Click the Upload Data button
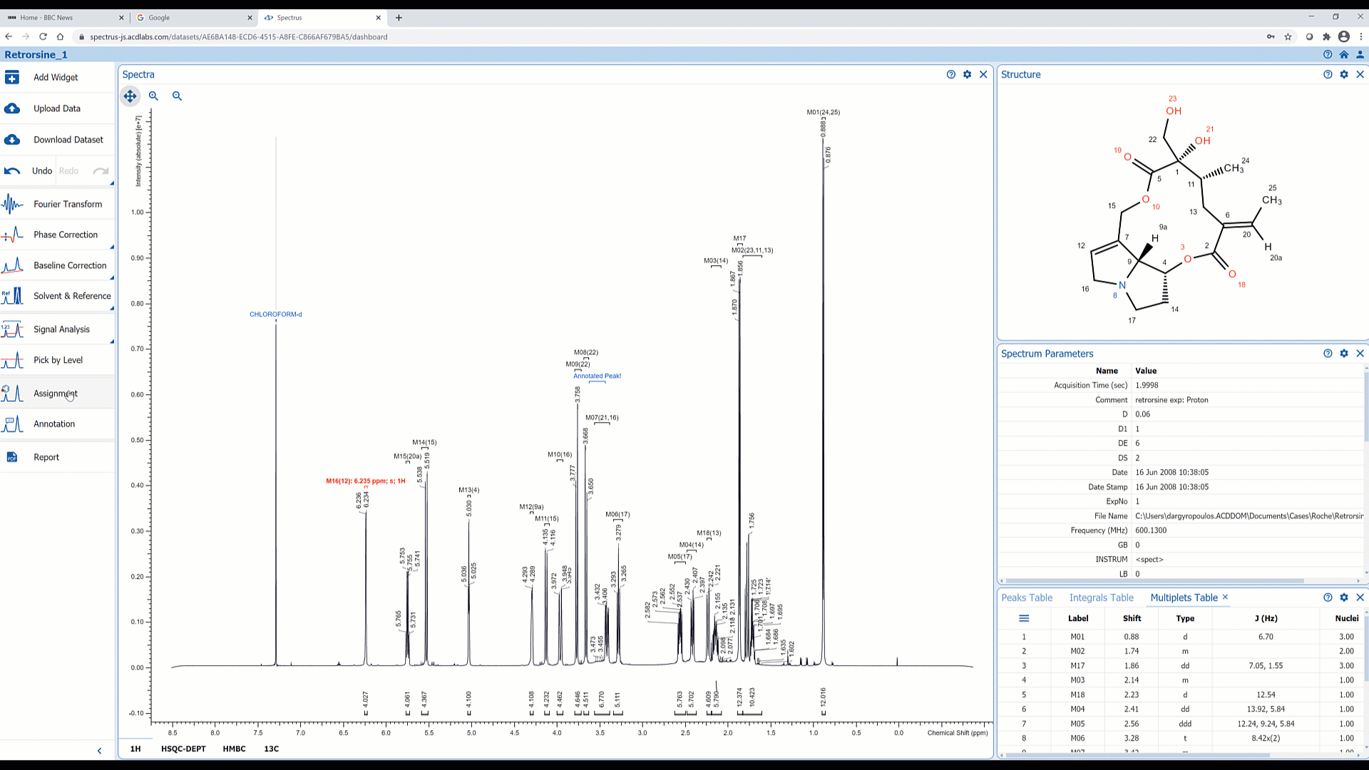This screenshot has height=770, width=1369. pos(56,108)
